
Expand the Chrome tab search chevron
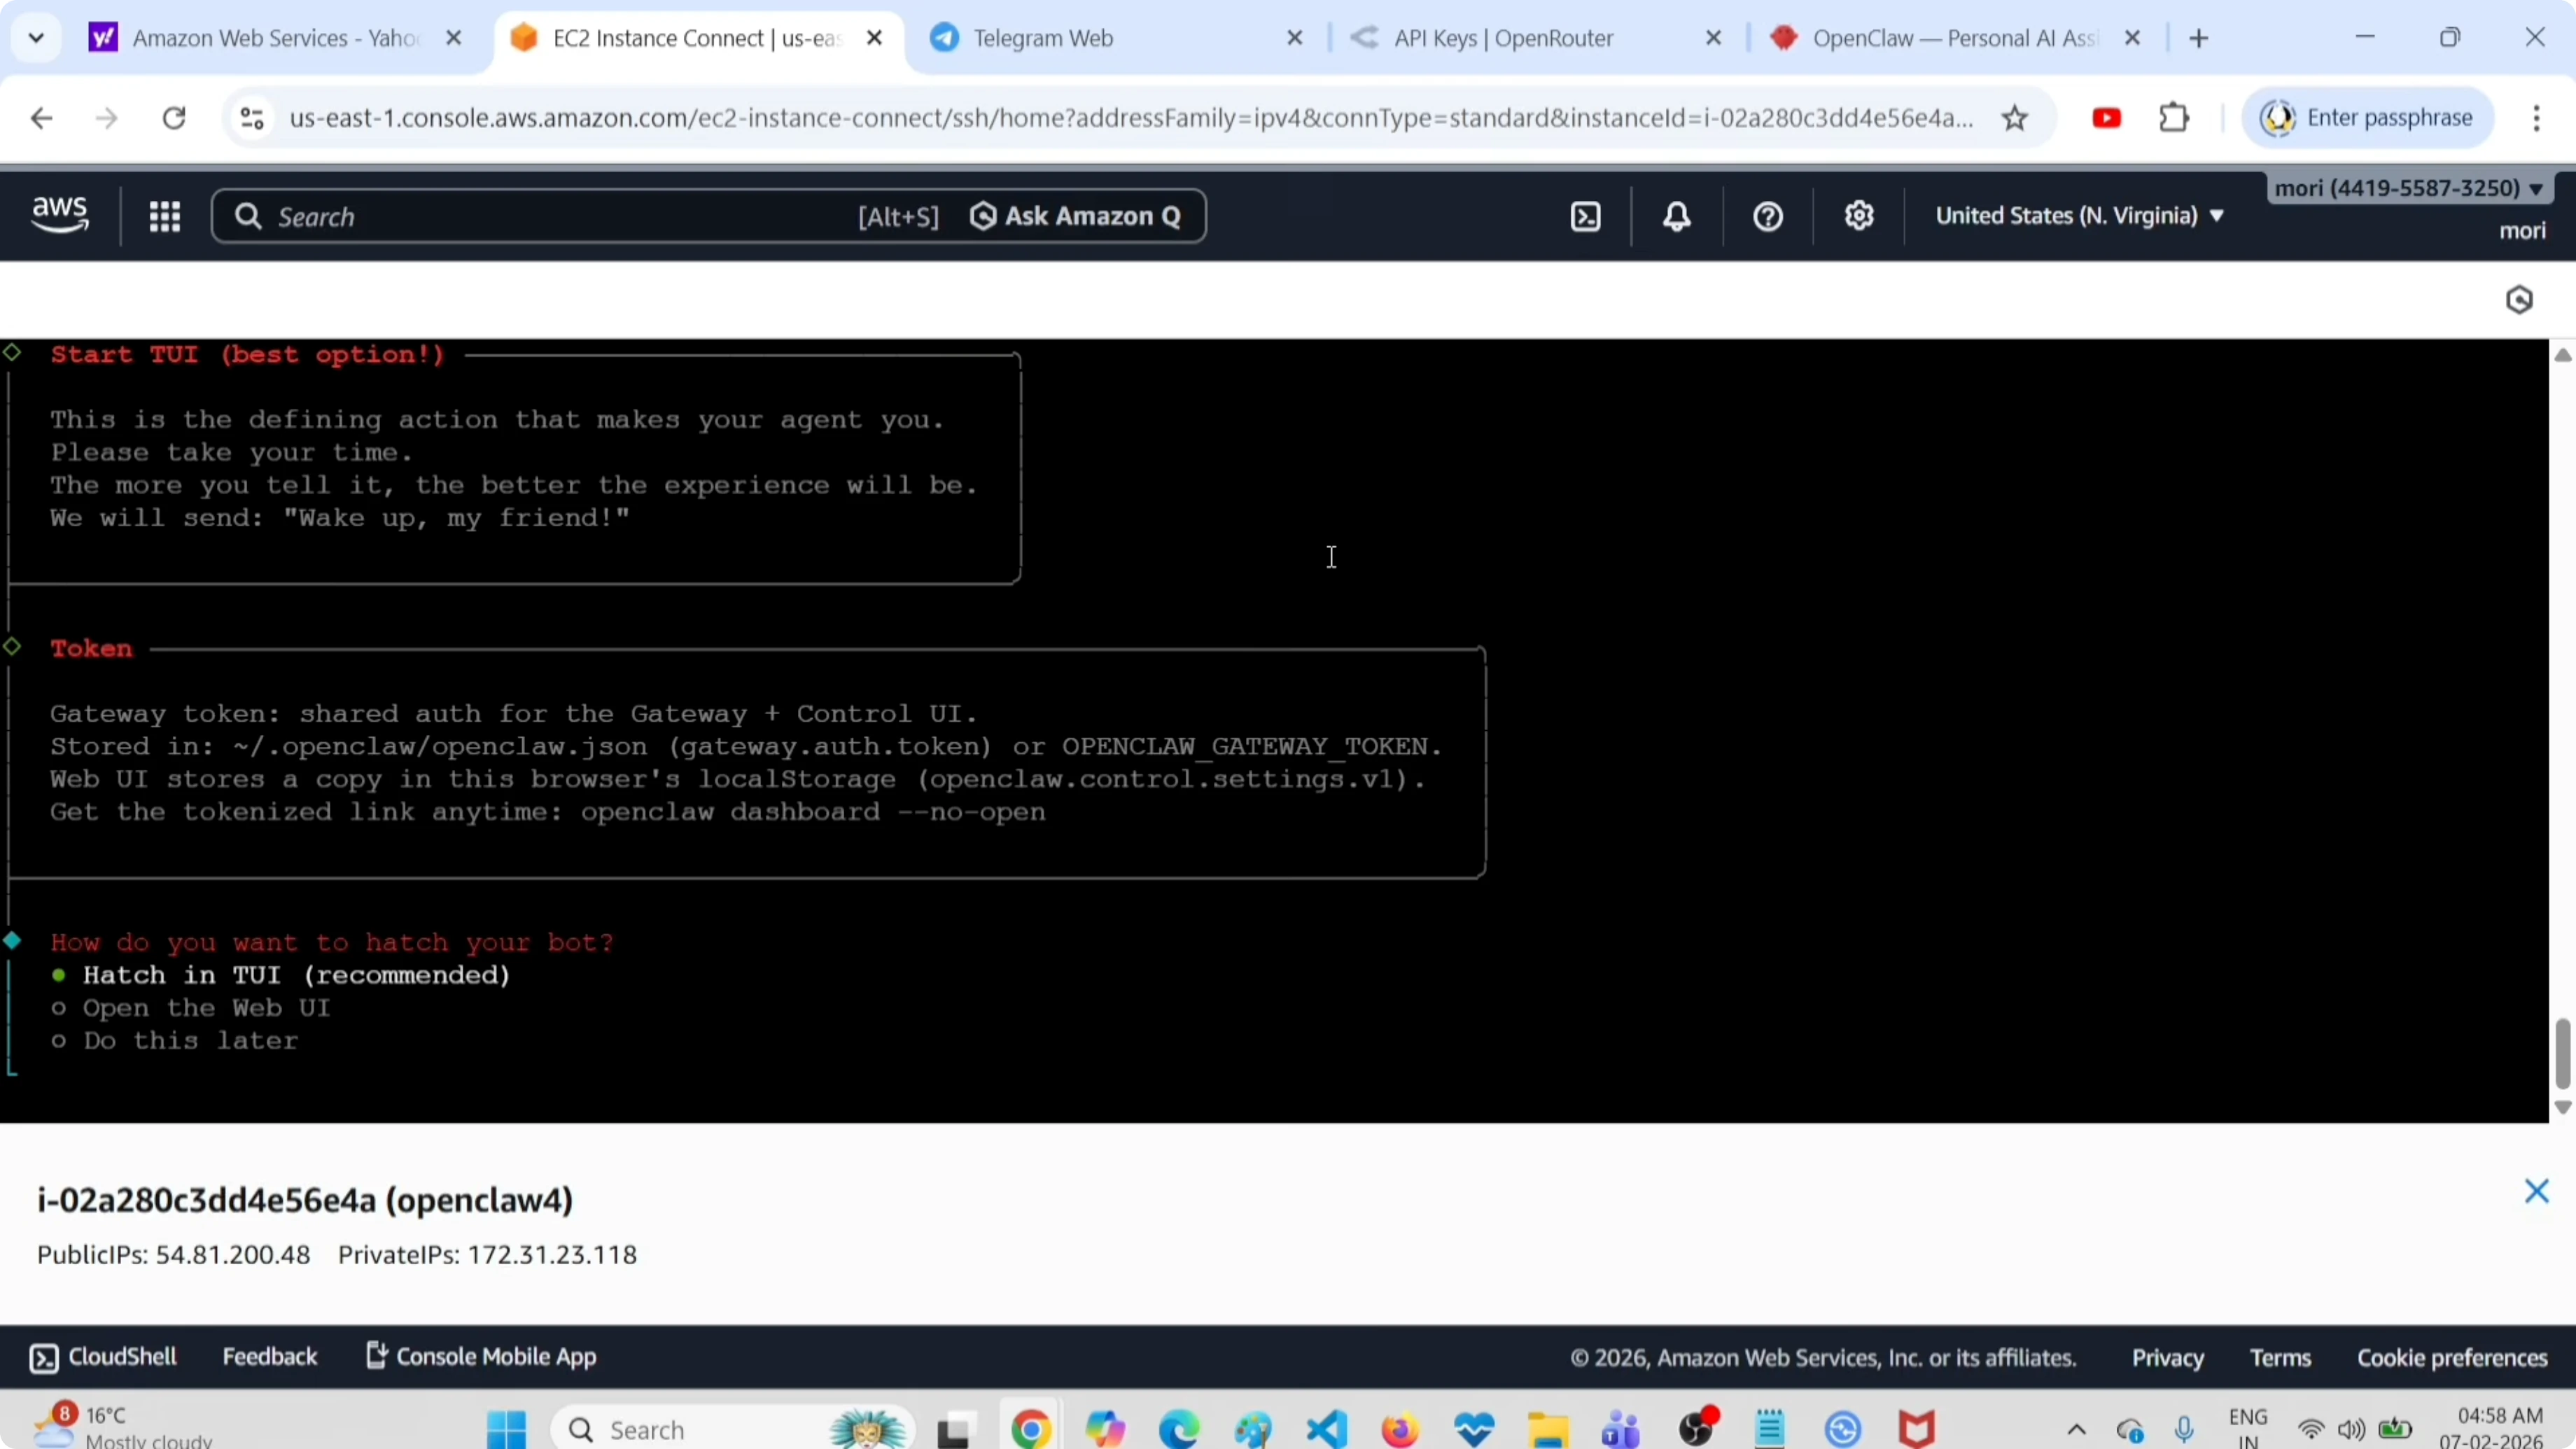(36, 38)
